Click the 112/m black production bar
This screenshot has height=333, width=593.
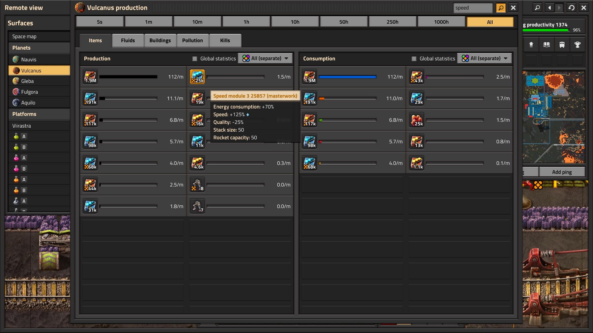[128, 77]
